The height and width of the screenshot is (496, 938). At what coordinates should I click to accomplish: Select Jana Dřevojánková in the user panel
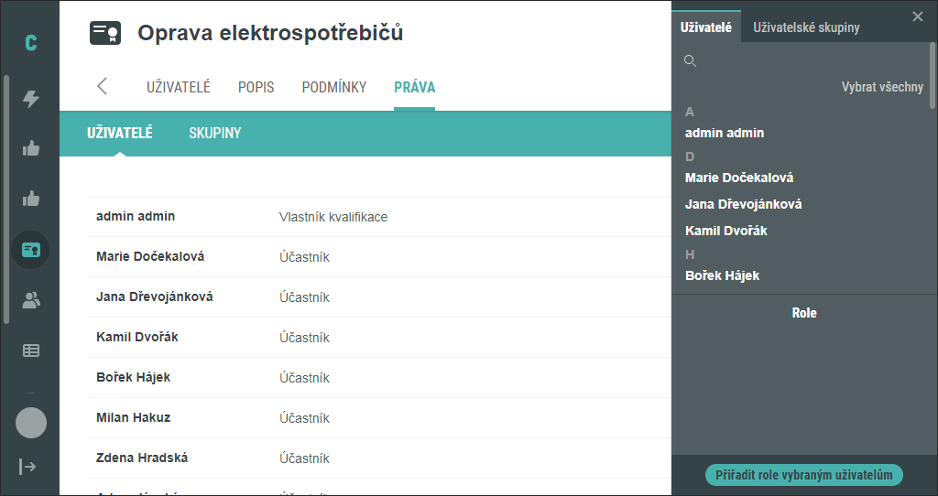pyautogui.click(x=744, y=204)
